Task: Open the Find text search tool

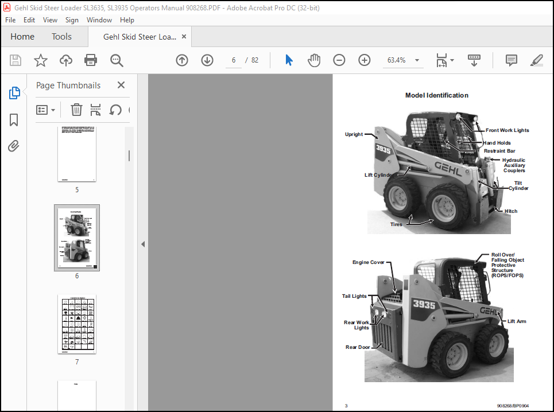Action: click(116, 60)
